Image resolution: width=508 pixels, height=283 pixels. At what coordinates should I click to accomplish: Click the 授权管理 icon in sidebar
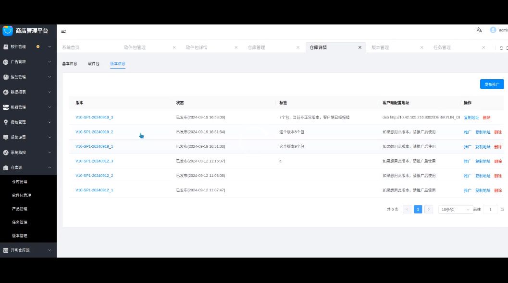pos(6,122)
